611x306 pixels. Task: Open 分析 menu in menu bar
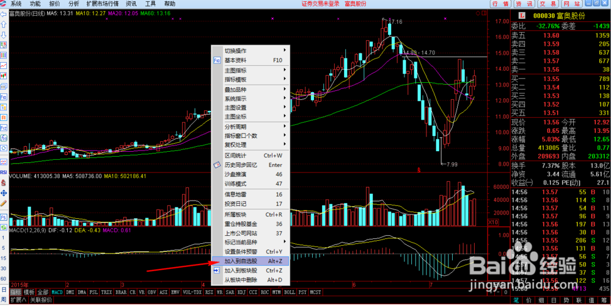point(74,4)
